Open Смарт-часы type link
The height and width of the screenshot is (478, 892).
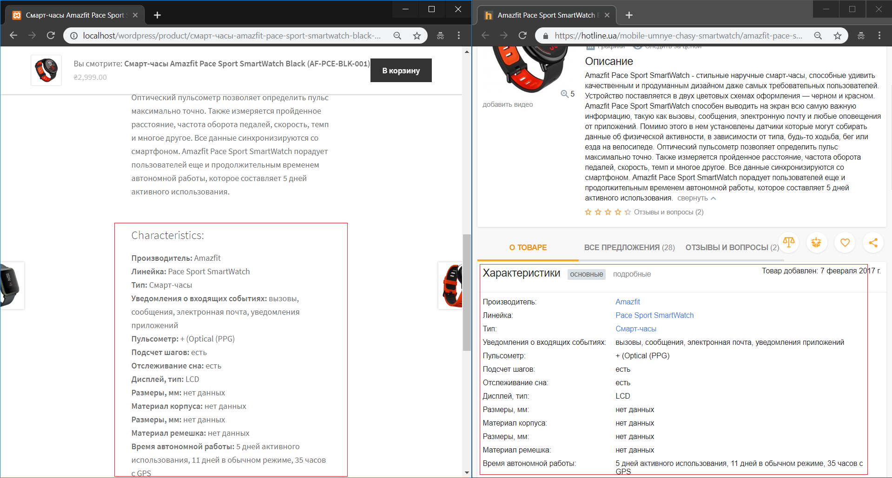[636, 329]
